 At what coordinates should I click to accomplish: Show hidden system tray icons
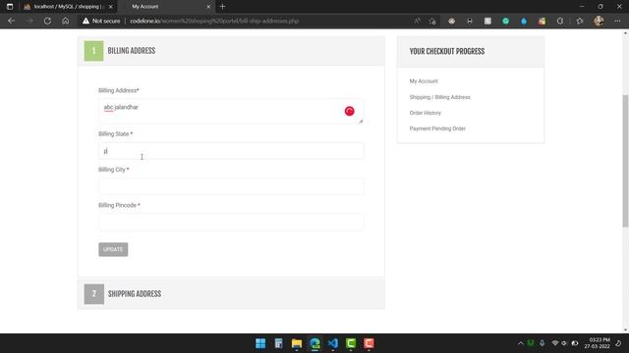point(521,343)
